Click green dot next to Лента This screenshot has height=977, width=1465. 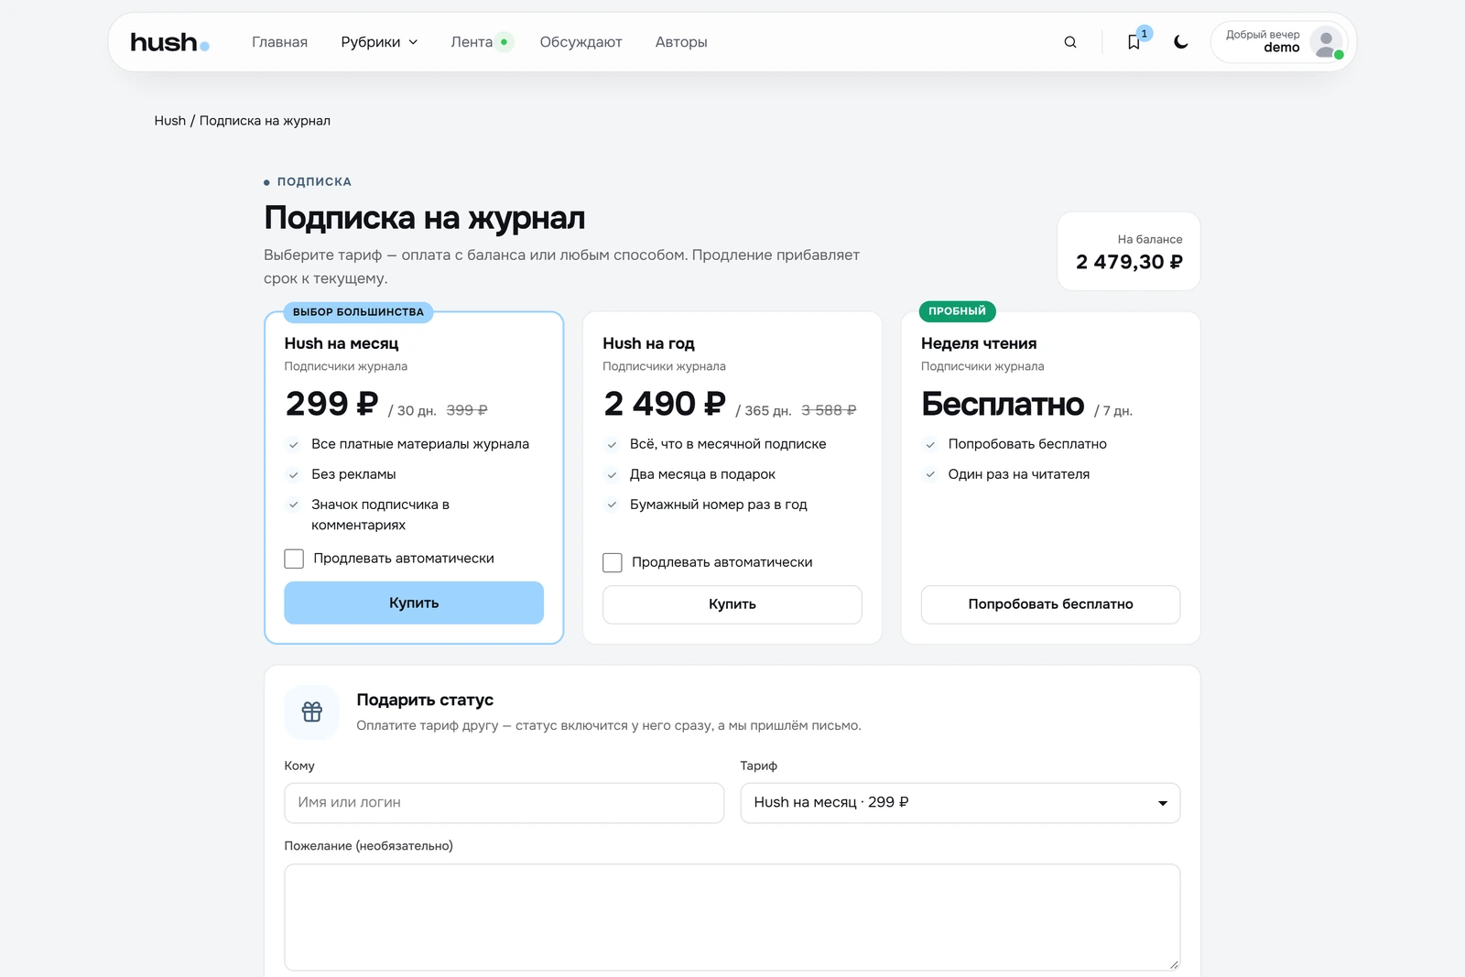(x=504, y=42)
